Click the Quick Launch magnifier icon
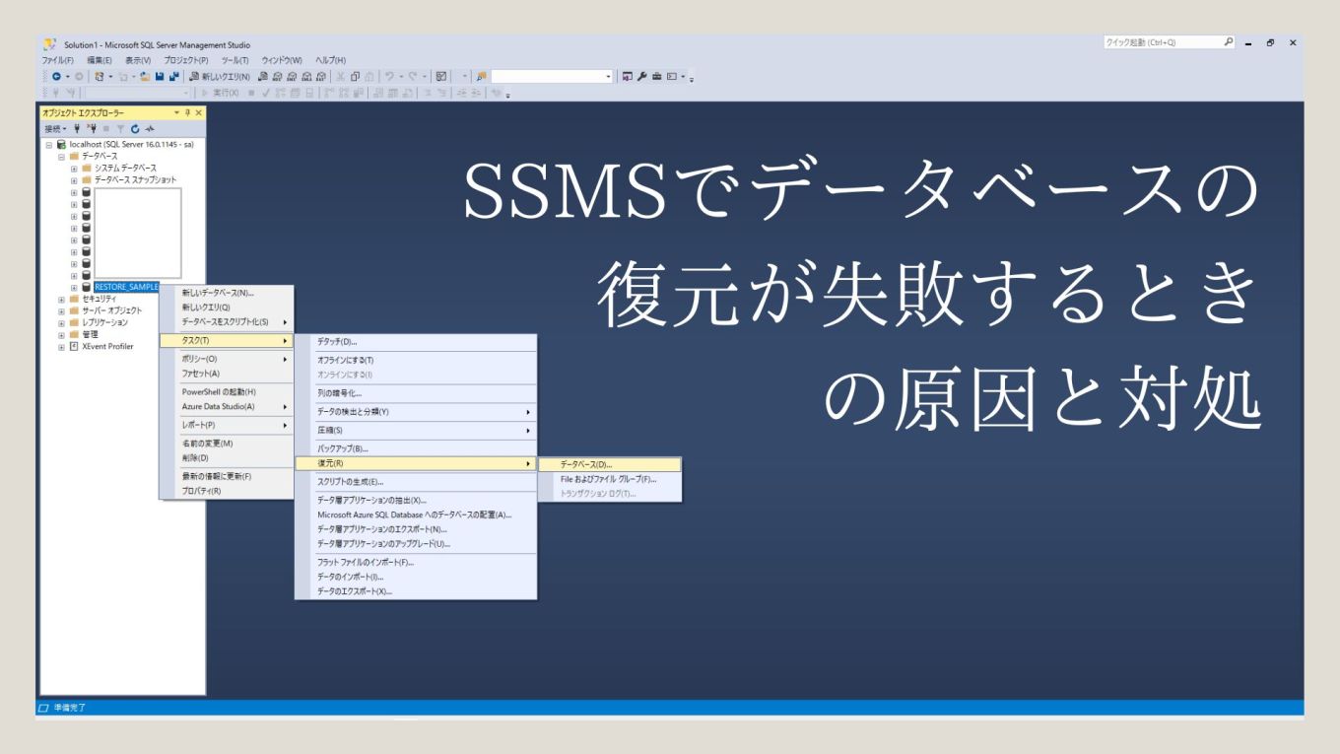 [1229, 42]
